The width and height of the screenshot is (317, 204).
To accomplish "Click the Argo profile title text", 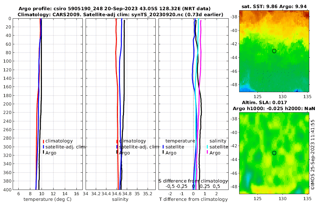I will pos(114,9).
